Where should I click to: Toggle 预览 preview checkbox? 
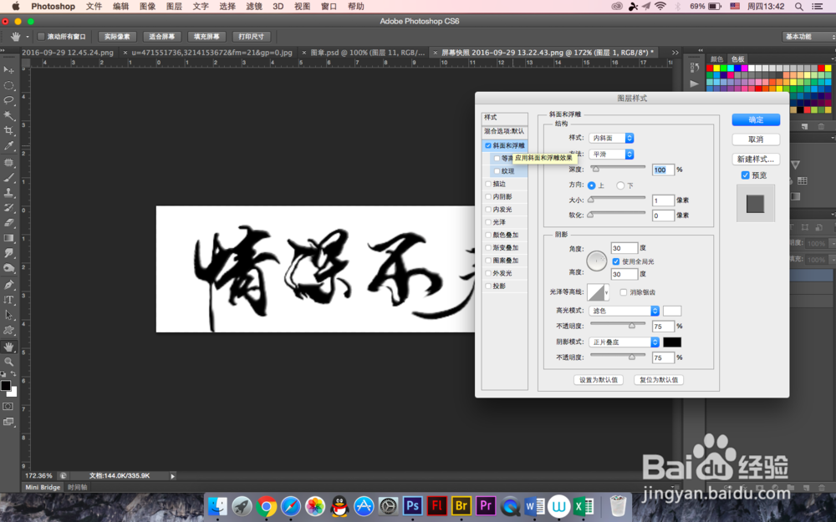click(x=746, y=175)
